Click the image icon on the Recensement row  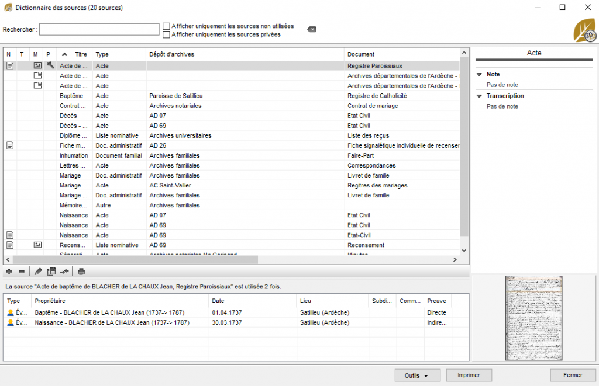point(37,245)
